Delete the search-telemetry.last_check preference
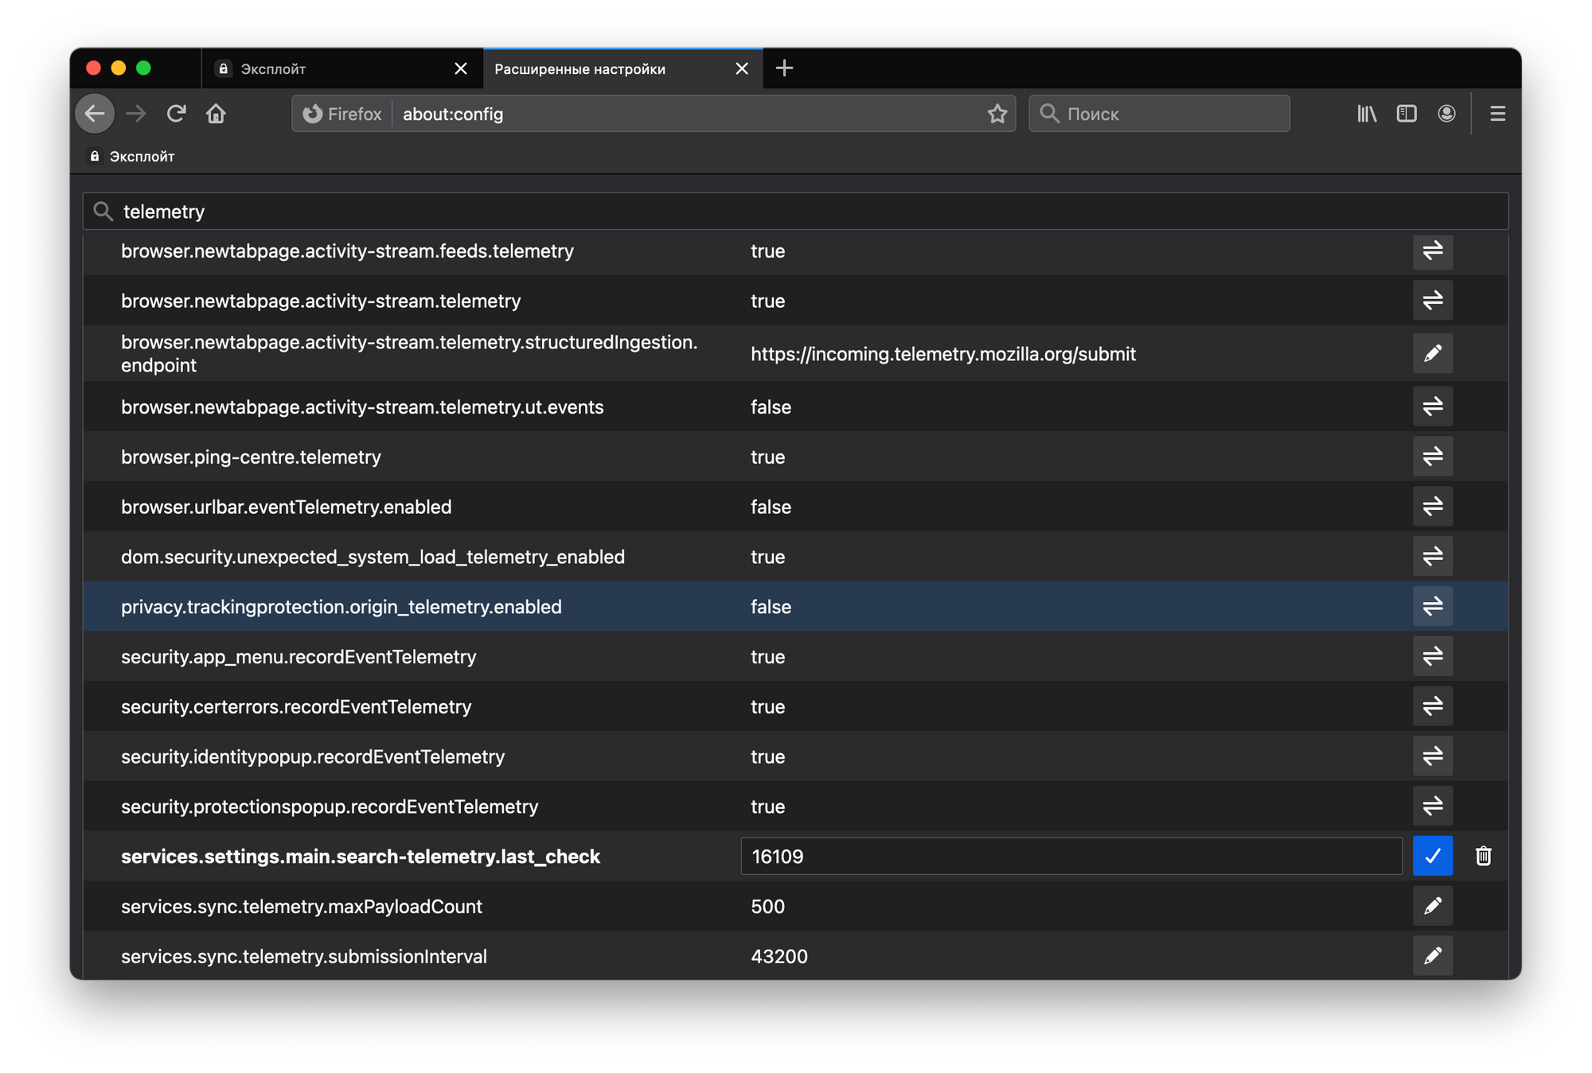Image resolution: width=1592 pixels, height=1073 pixels. tap(1483, 856)
